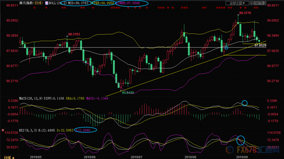284x159 pixels.
Task: Click the export arrow icon at top right
Action: tap(264, 3)
